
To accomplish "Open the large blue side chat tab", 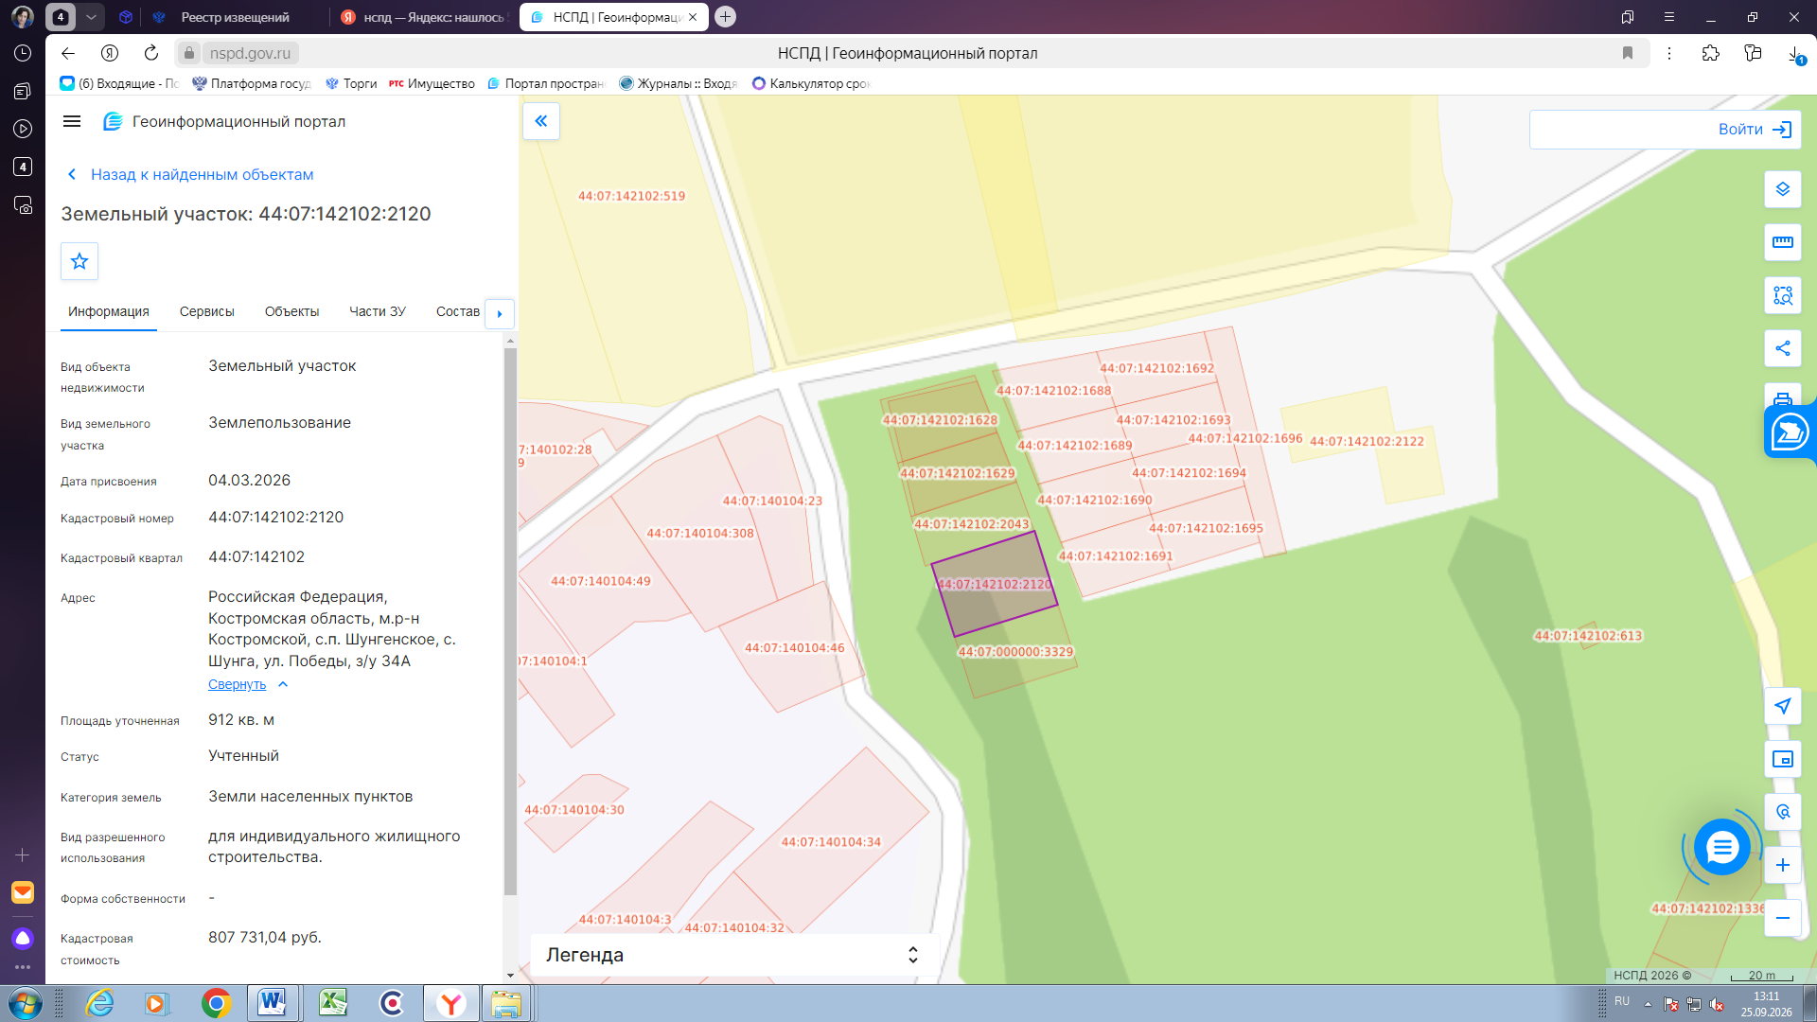I will [x=1790, y=432].
